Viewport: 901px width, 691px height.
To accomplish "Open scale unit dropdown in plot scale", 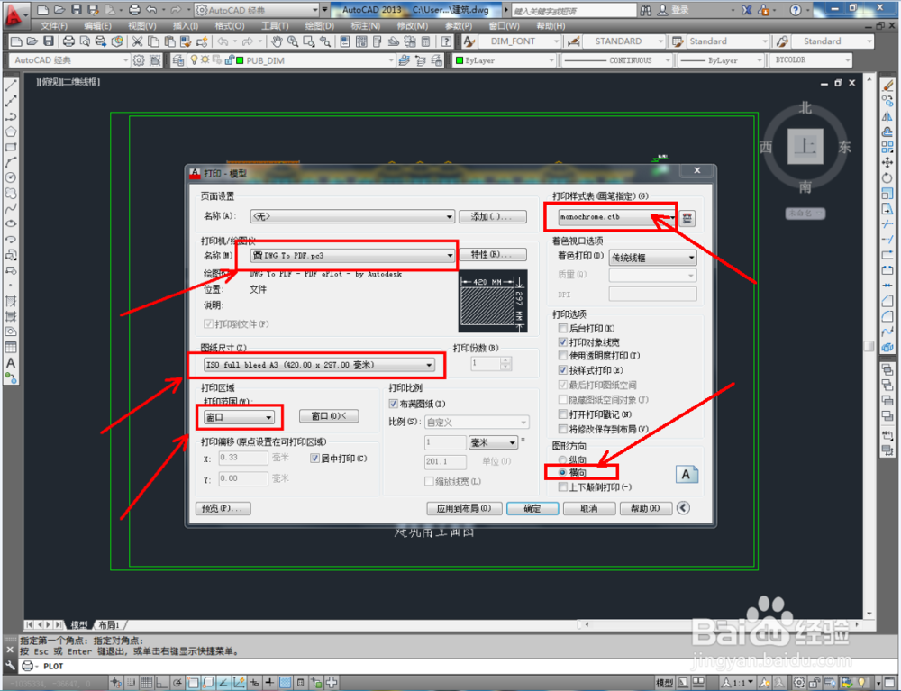I will (493, 442).
